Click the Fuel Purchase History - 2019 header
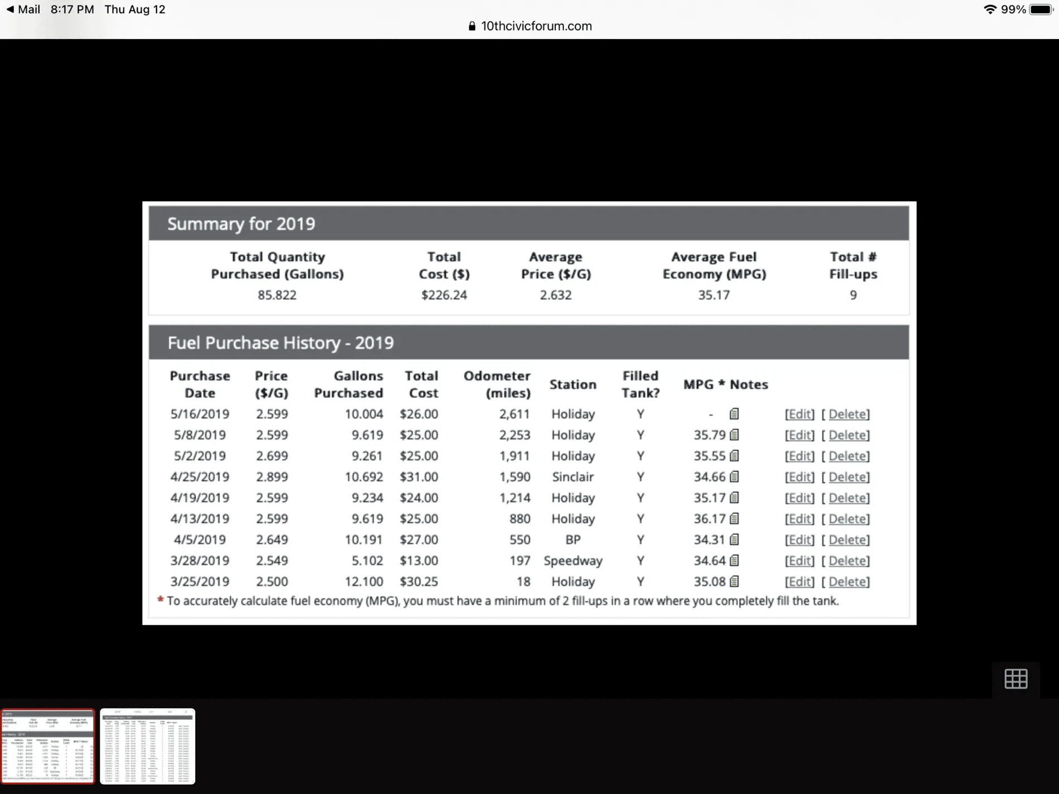The image size is (1059, 794). (x=528, y=342)
